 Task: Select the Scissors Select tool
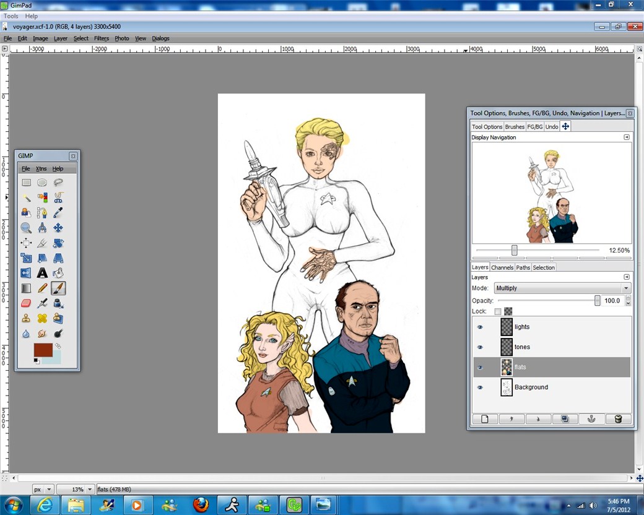58,197
